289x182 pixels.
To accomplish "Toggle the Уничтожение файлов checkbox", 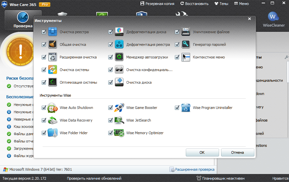I will [177, 32].
